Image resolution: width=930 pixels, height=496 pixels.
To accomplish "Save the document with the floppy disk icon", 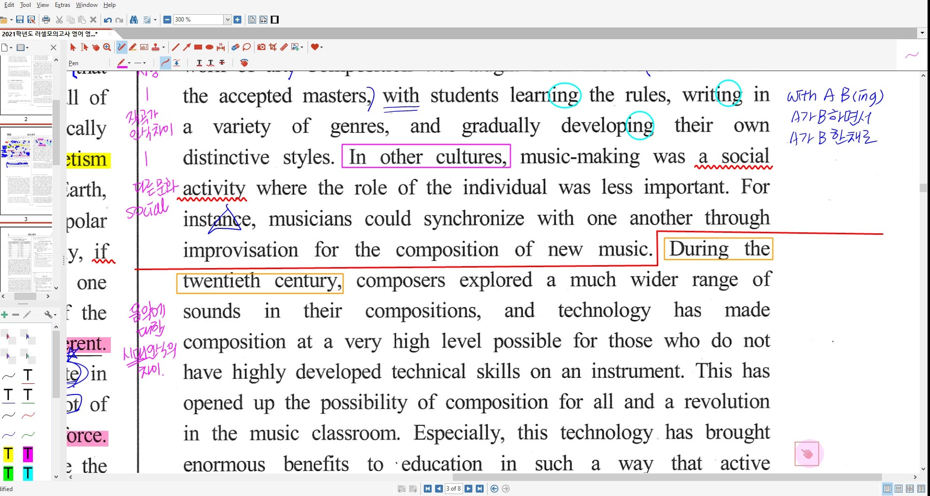I will 20,20.
